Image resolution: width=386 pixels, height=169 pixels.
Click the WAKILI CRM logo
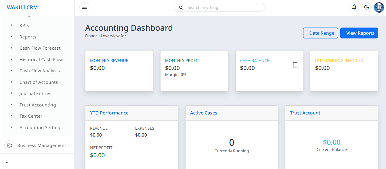[x=22, y=7]
